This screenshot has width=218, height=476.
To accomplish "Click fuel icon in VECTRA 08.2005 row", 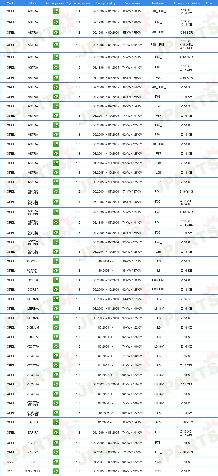I will coord(56,356).
